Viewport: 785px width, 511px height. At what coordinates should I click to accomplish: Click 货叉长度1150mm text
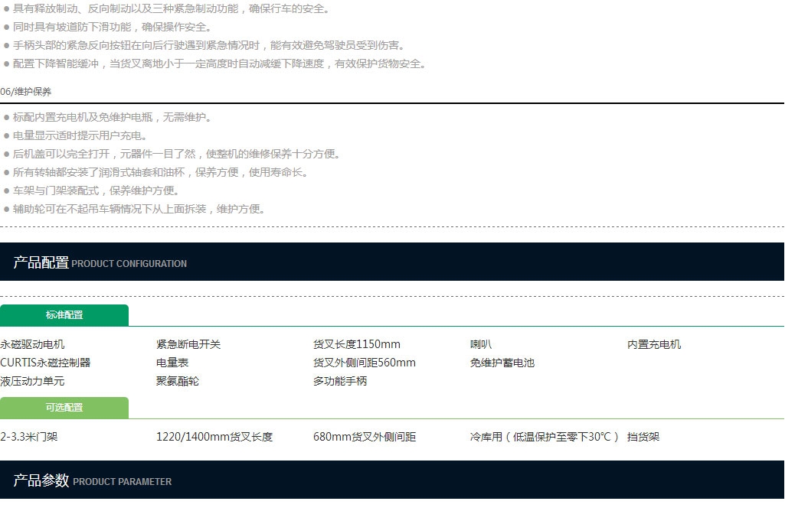pos(357,344)
